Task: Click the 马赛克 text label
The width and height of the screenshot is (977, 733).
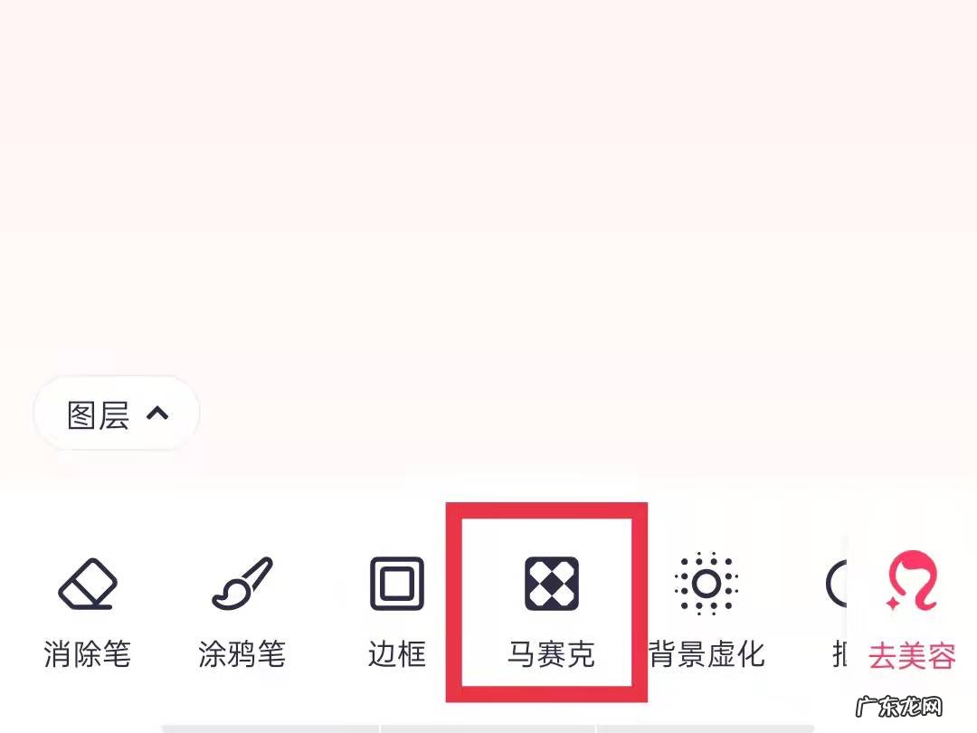Action: [552, 654]
